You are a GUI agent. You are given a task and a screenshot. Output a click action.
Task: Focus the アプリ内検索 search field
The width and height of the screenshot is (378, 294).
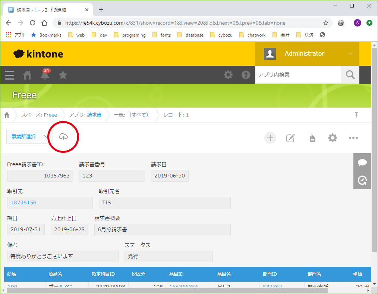[x=298, y=75]
